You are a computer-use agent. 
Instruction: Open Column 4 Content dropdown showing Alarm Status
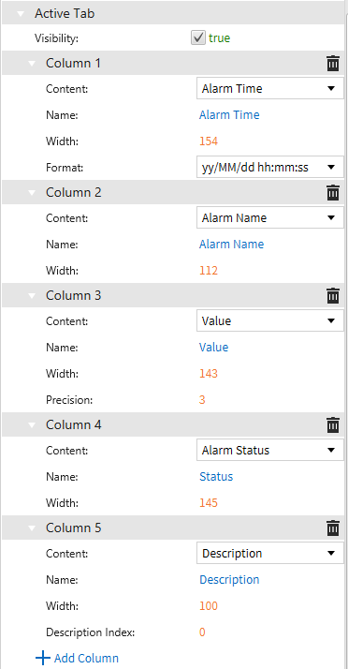[x=270, y=450]
